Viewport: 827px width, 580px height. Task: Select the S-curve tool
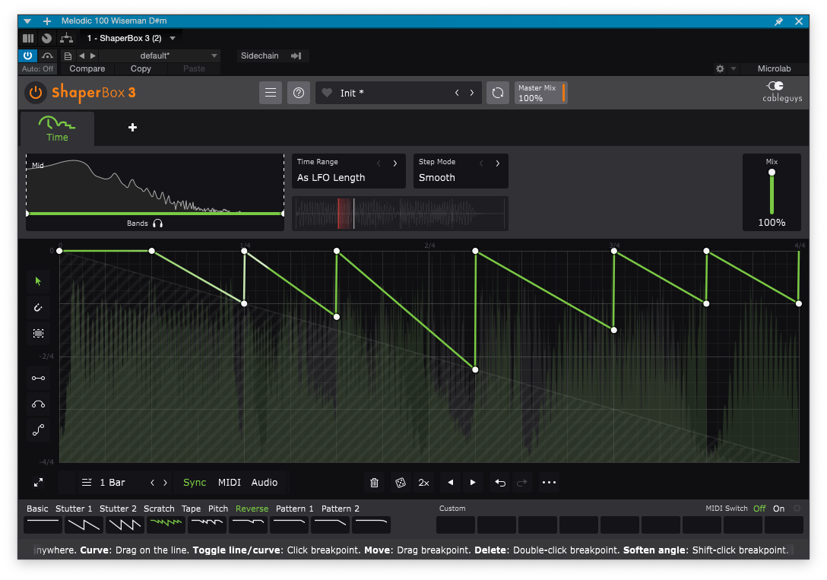pos(39,430)
